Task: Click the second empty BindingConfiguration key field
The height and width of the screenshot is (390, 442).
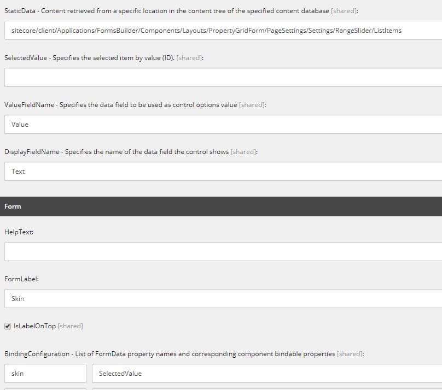Action: 45,389
